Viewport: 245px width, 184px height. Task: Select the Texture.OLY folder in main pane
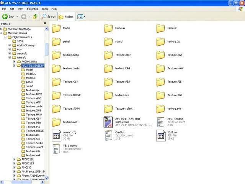point(65,82)
